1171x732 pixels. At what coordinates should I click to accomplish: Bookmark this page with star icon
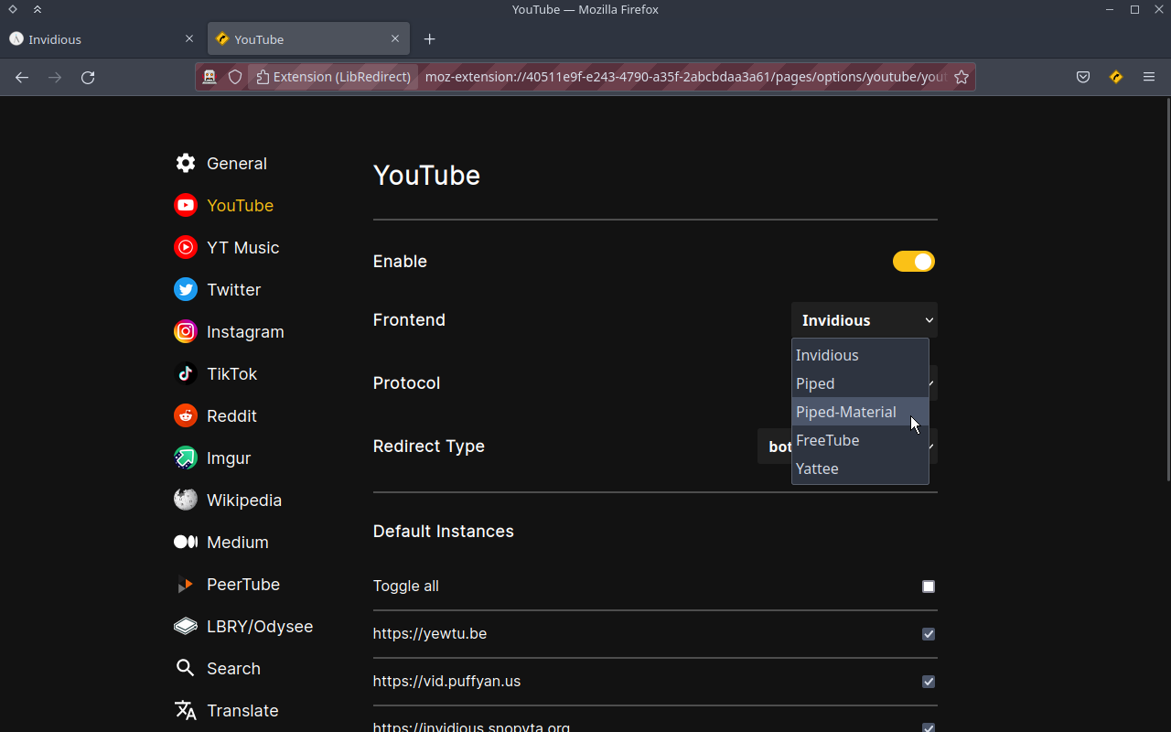pos(961,77)
